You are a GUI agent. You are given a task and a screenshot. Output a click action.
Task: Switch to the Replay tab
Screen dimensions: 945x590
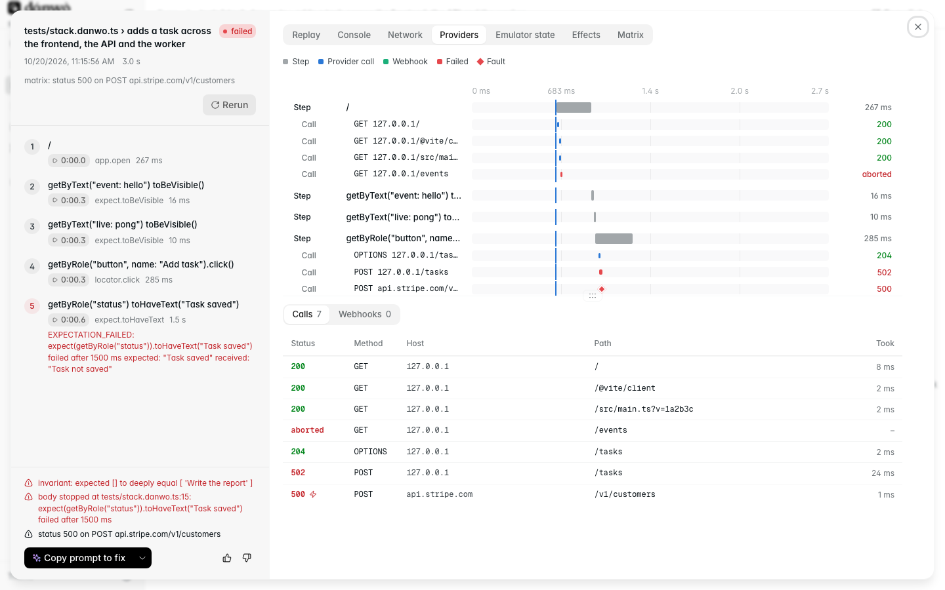pos(306,35)
